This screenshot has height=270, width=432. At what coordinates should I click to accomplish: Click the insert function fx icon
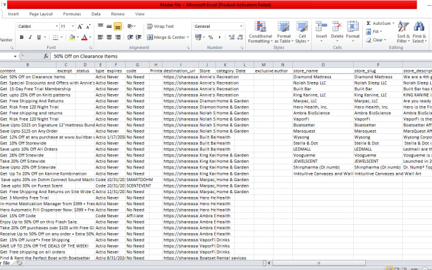tap(46, 56)
